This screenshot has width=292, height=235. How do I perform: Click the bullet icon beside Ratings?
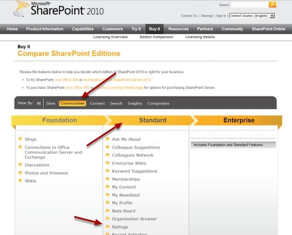tap(108, 226)
